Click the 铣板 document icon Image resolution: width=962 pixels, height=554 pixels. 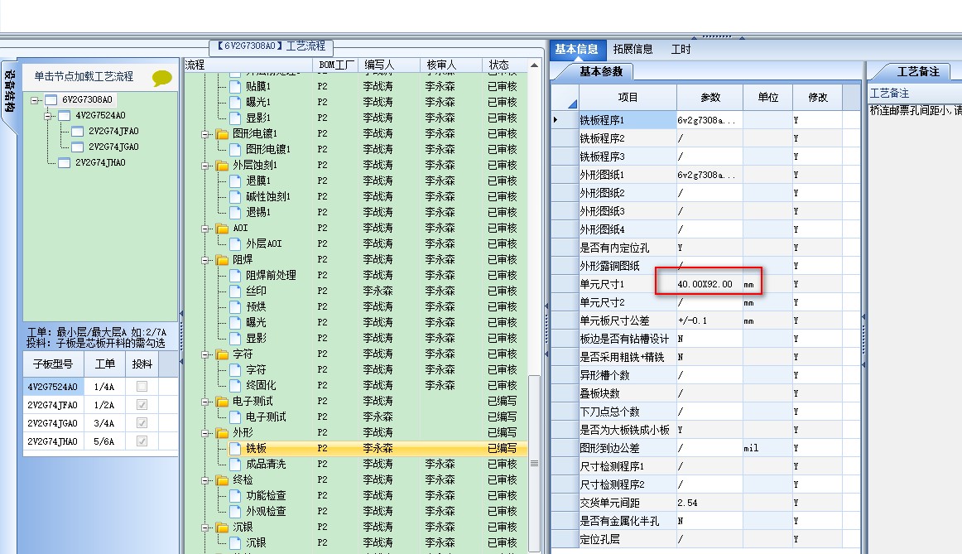[x=234, y=449]
